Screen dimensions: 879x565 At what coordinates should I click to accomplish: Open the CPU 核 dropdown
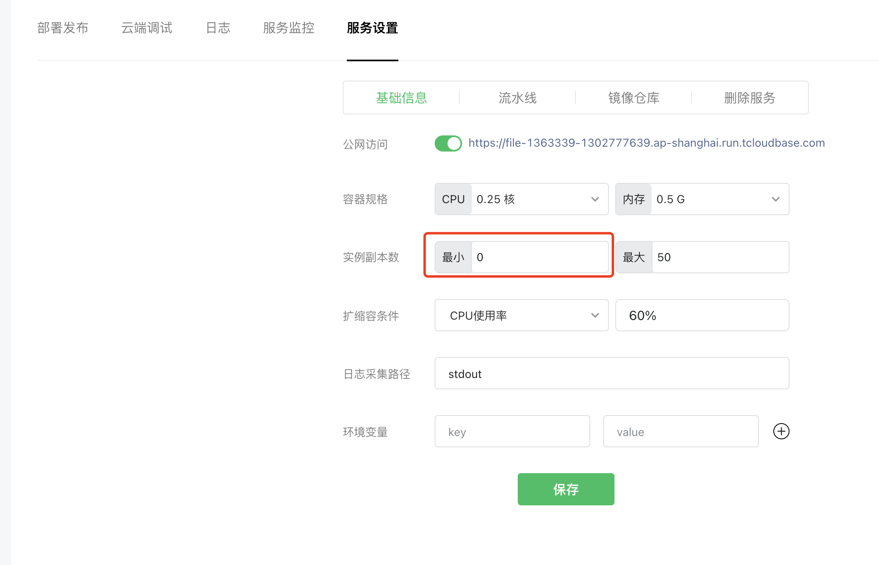[x=539, y=199]
